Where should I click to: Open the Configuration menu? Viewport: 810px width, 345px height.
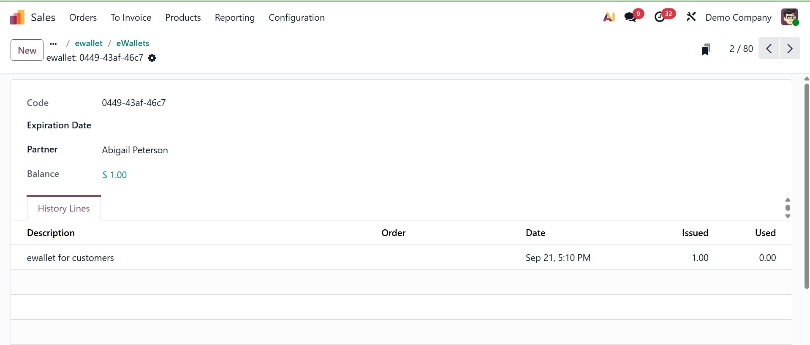(296, 18)
